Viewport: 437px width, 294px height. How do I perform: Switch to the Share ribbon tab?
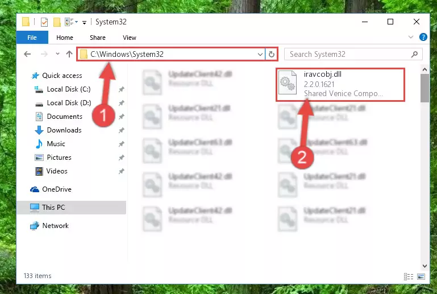tap(98, 38)
